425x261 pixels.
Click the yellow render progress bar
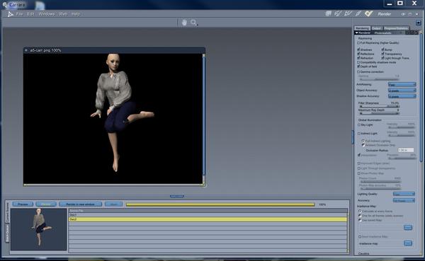220,204
